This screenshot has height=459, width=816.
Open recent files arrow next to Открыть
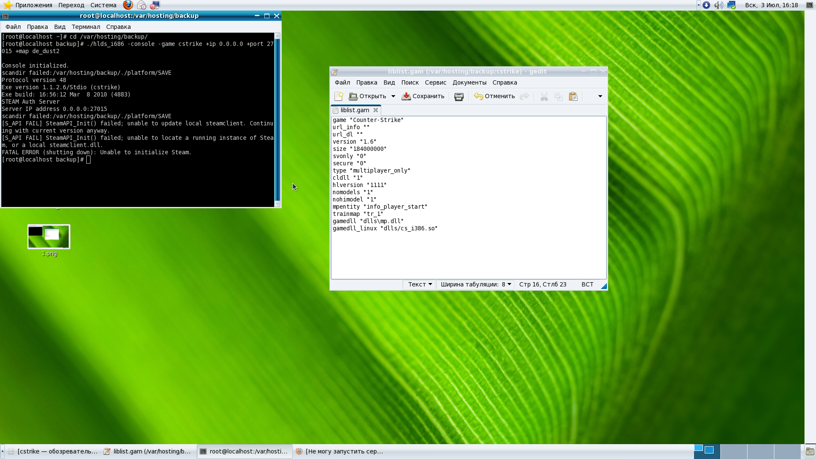click(x=393, y=96)
